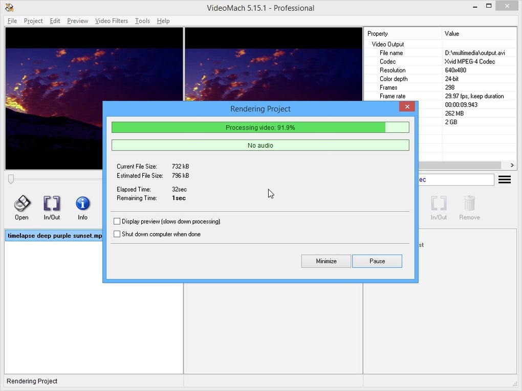The height and width of the screenshot is (391, 522).
Task: Click the input In/Out bracket icon
Action: (x=52, y=203)
